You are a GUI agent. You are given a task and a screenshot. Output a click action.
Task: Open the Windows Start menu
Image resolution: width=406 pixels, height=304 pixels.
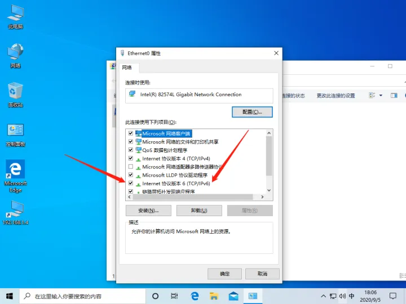pyautogui.click(x=10, y=296)
